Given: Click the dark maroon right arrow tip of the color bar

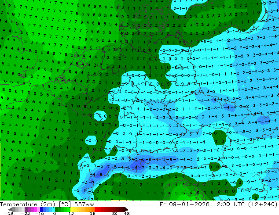Looking at the screenshot, I should (126, 209).
